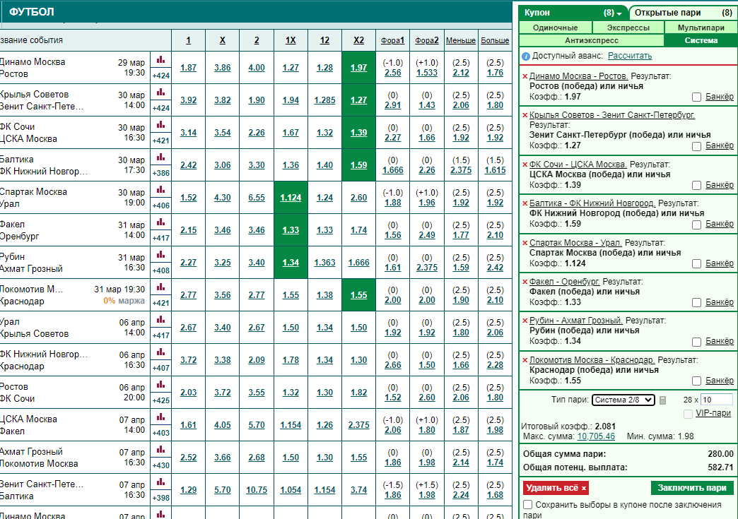Screen dimensions: 738x519
Task: Select odds 1.87 for Динамо Москва win
Action: tap(188, 68)
